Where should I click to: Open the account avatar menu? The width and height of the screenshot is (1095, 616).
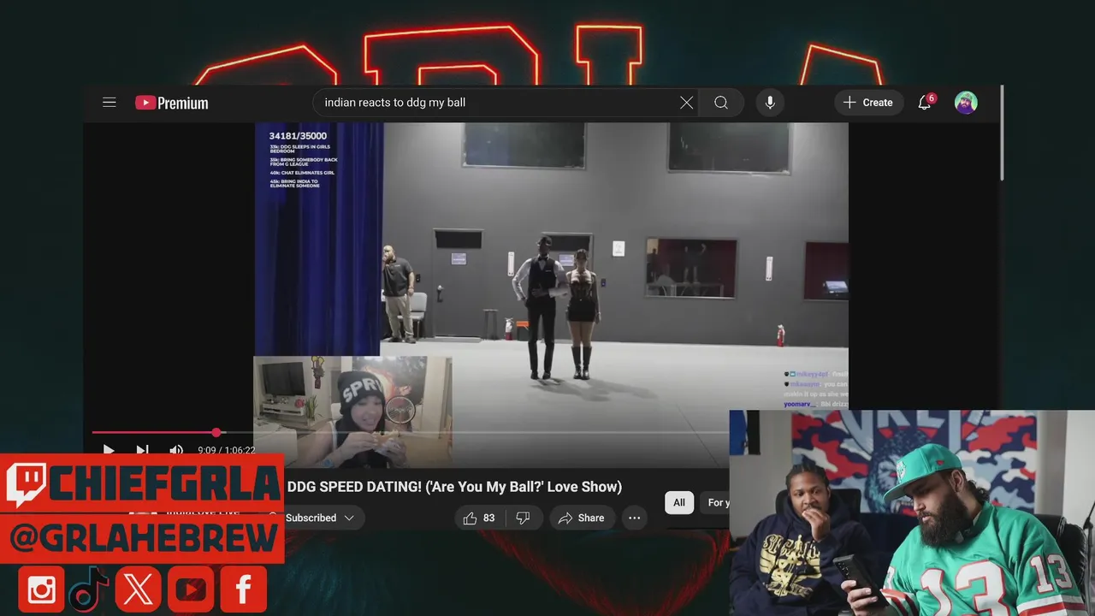pos(966,103)
